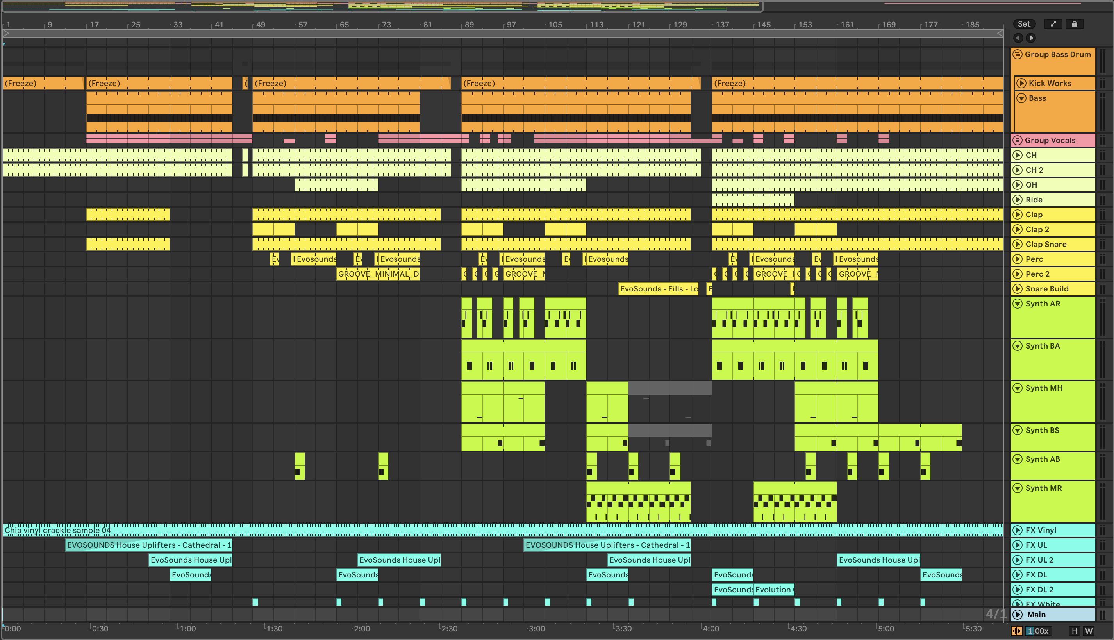
Task: Jump to the next locator arrow
Action: click(x=1030, y=38)
